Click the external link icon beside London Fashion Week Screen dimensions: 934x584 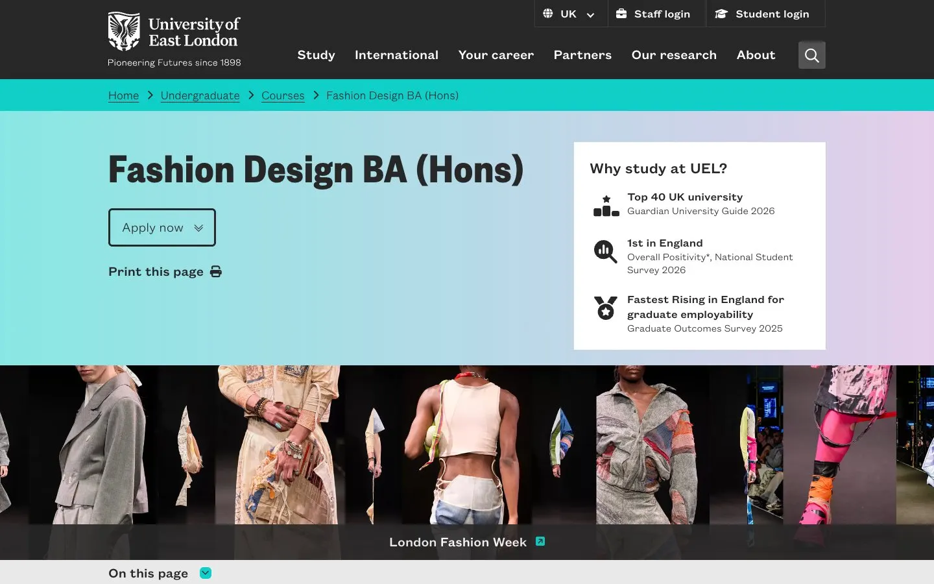click(x=540, y=541)
